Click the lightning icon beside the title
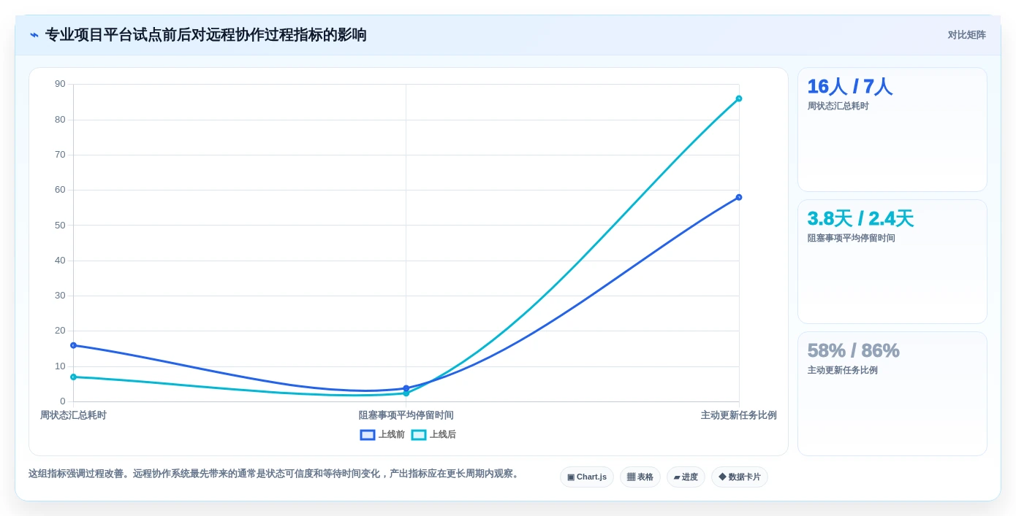 [x=34, y=35]
